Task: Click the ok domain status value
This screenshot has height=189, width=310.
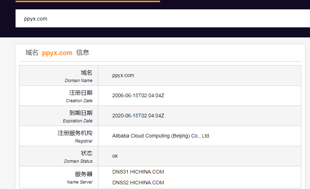Action: pyautogui.click(x=115, y=156)
